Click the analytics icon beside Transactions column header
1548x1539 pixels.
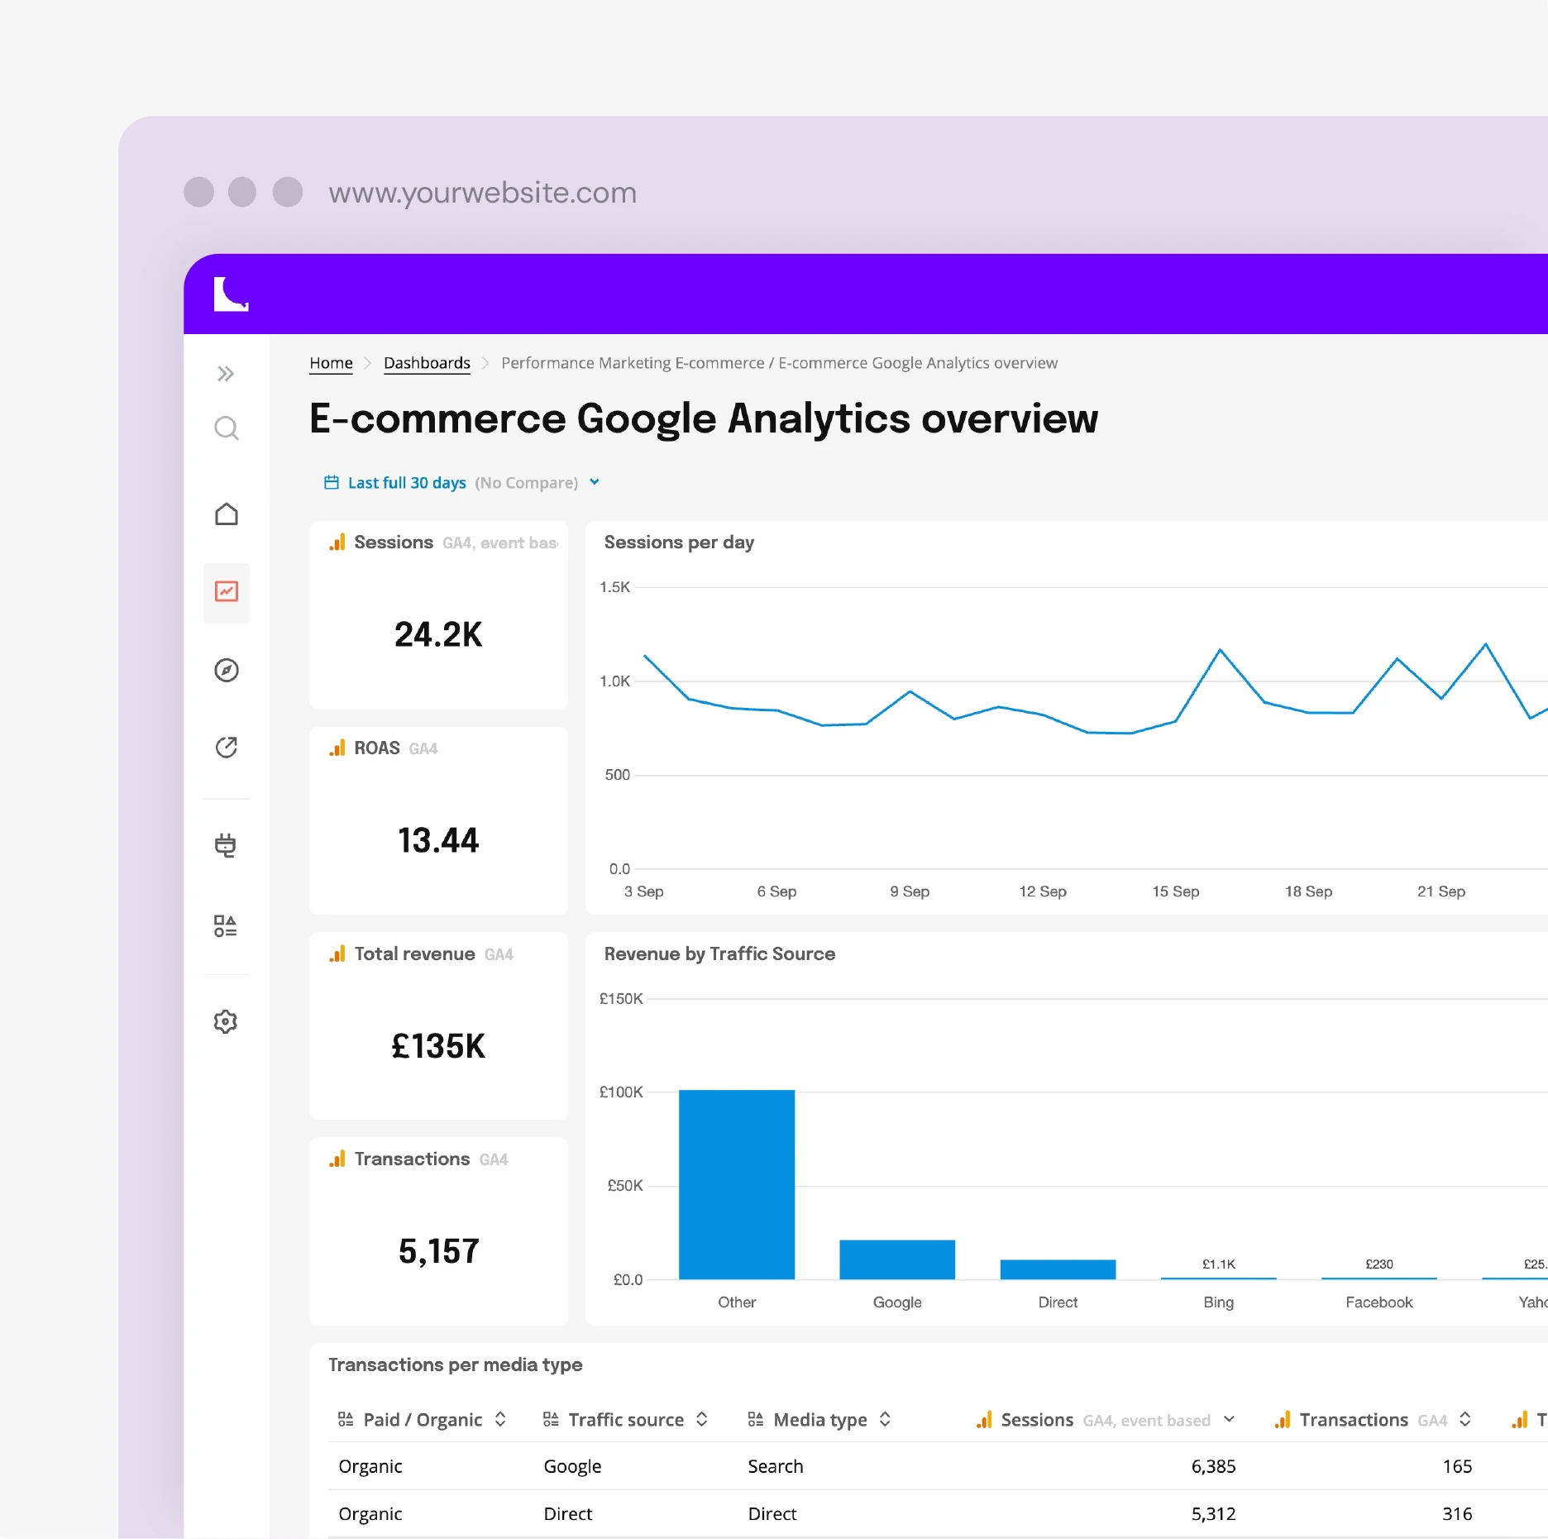(1283, 1419)
